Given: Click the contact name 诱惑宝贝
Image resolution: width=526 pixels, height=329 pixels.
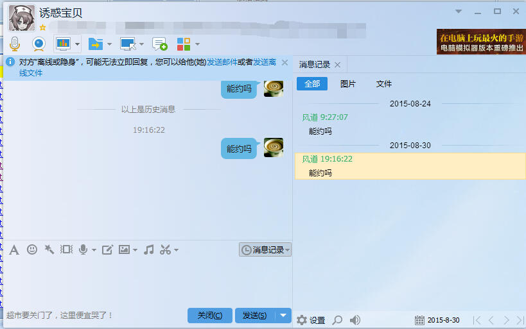Looking at the screenshot, I should (x=61, y=13).
